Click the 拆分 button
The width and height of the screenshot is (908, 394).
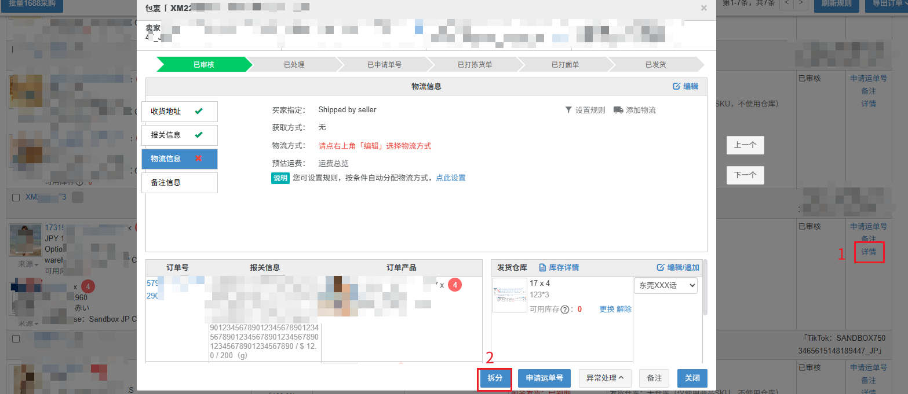495,378
